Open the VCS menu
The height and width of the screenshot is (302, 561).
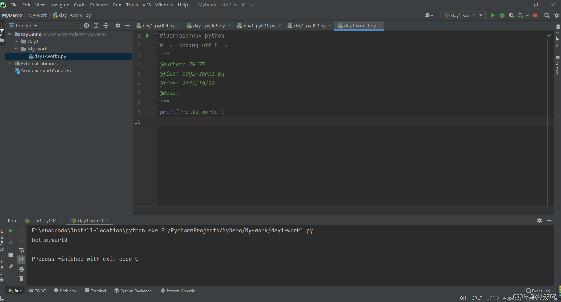(147, 5)
